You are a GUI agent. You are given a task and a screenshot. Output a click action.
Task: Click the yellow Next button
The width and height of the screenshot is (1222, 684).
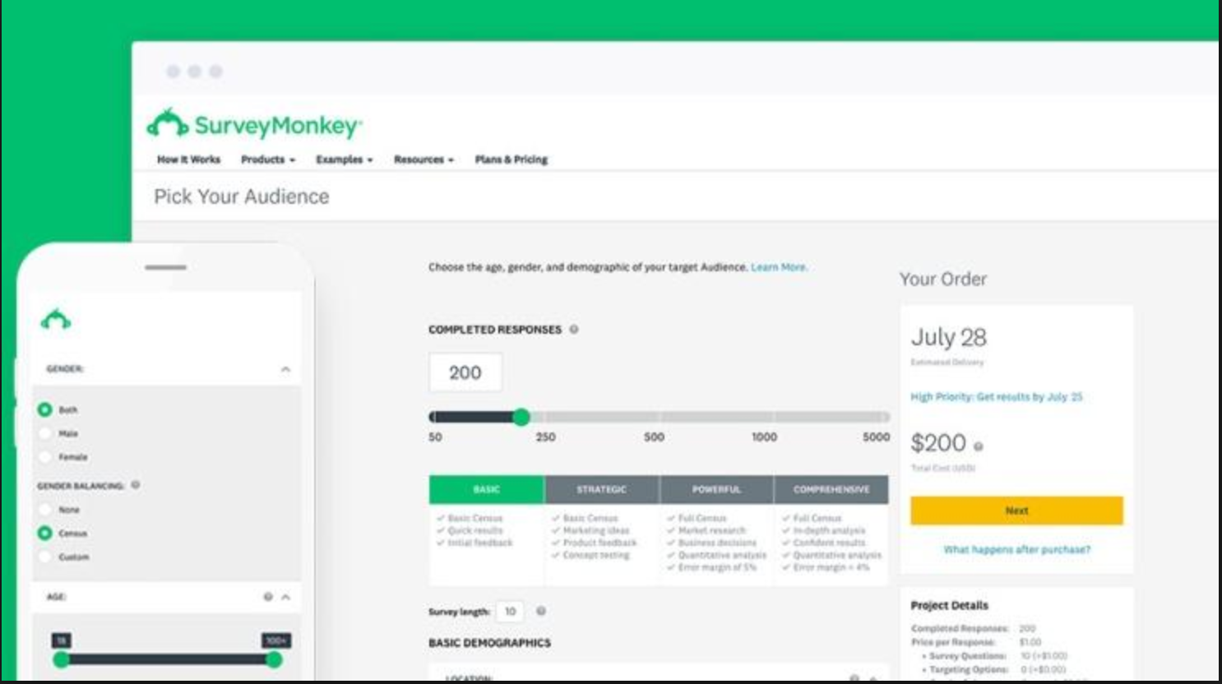coord(1018,511)
